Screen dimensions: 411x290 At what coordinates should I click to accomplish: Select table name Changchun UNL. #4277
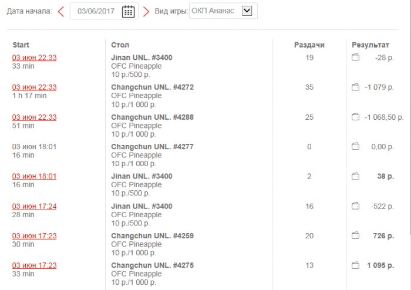click(152, 147)
